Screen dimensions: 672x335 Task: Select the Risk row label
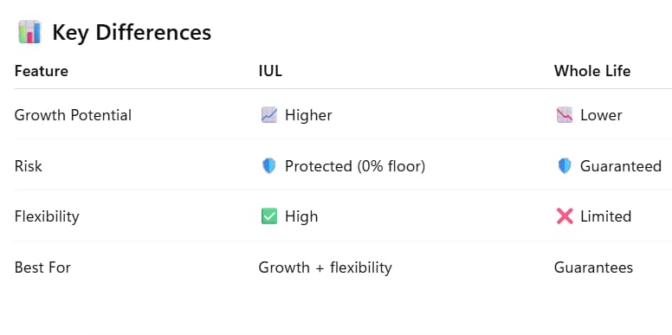tap(29, 166)
